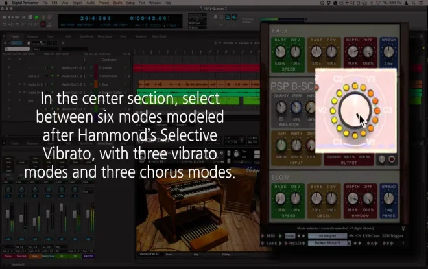Click the gray round button beside the OUTPUT section
The width and height of the screenshot is (428, 269).
pyautogui.click(x=381, y=159)
